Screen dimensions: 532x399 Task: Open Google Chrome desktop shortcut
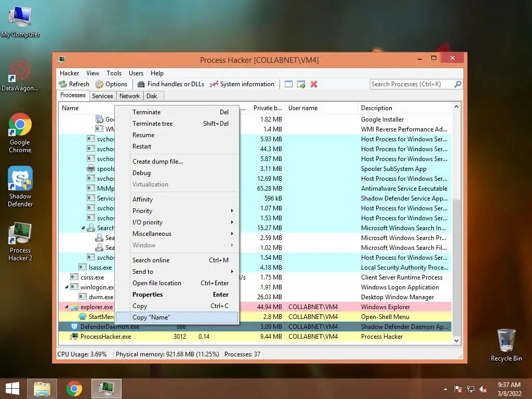(x=20, y=133)
